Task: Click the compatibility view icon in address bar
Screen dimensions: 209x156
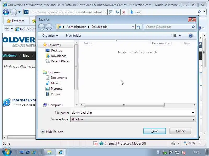Action: 111,12
